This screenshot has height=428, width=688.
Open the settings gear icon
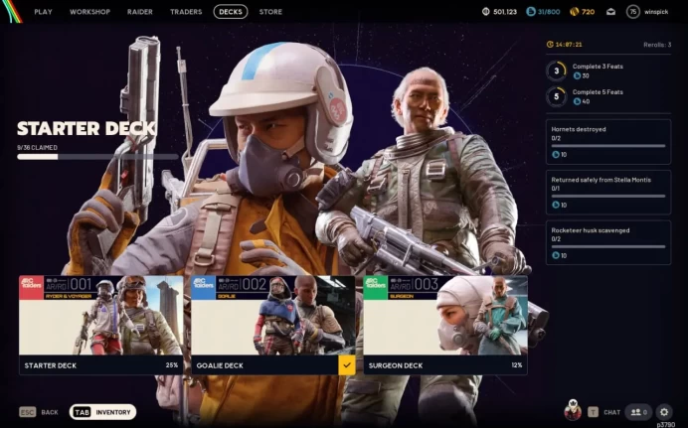click(x=664, y=412)
